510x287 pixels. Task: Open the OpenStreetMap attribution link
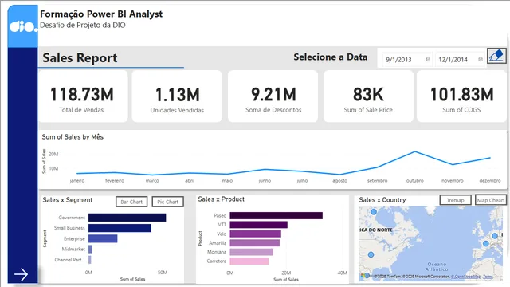click(x=465, y=277)
